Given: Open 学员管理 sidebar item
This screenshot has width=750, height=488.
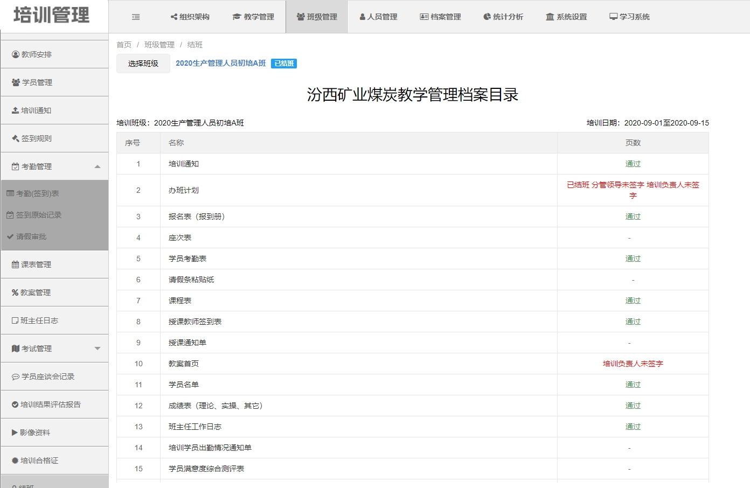Looking at the screenshot, I should pos(37,82).
